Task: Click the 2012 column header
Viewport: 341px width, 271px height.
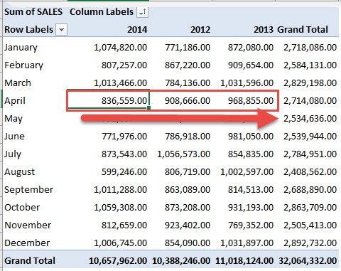Action: click(x=200, y=30)
